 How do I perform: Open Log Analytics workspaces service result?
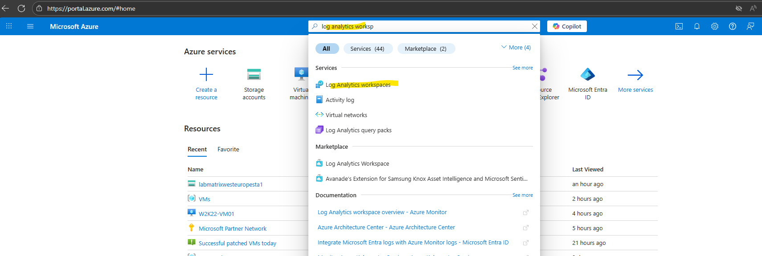(358, 85)
